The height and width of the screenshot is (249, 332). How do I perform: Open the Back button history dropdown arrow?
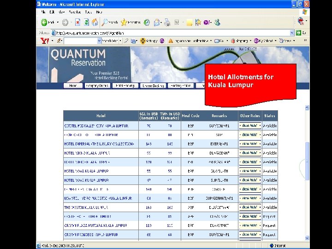click(58, 23)
